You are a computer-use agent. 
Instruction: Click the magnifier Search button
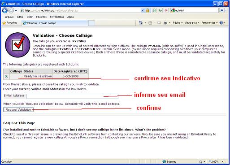[221, 10]
